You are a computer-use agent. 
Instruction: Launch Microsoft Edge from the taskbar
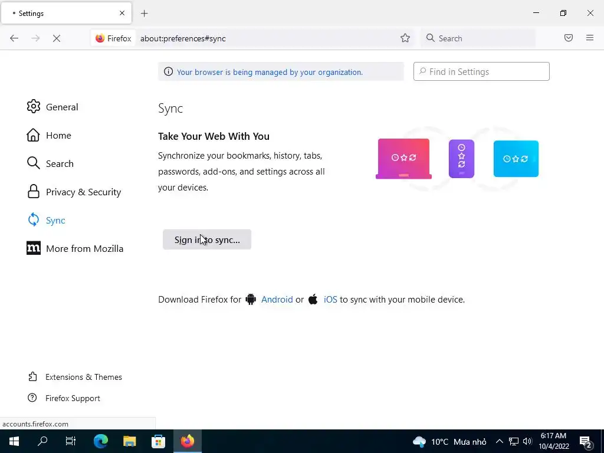point(101,441)
